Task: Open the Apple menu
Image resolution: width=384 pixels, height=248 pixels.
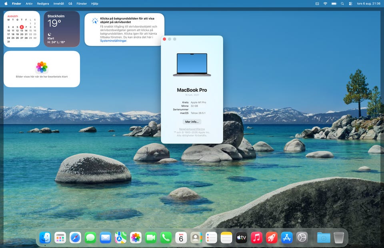Action: 6,4
